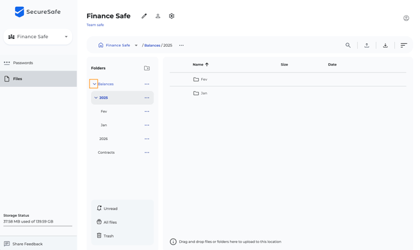Select Balances folder in tree
Screen dimensions: 420x250
point(106,84)
